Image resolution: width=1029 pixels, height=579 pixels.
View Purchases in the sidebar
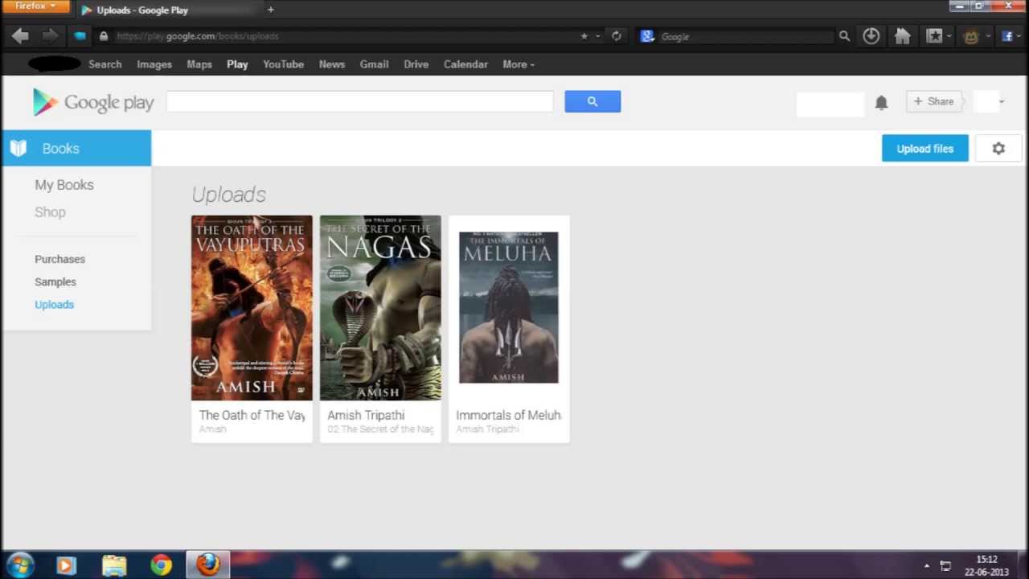[x=59, y=259]
